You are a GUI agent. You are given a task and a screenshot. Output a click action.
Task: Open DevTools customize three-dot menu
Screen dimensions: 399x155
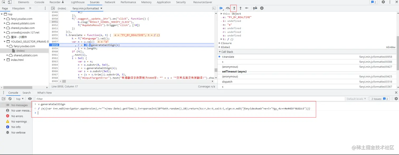tap(390, 2)
